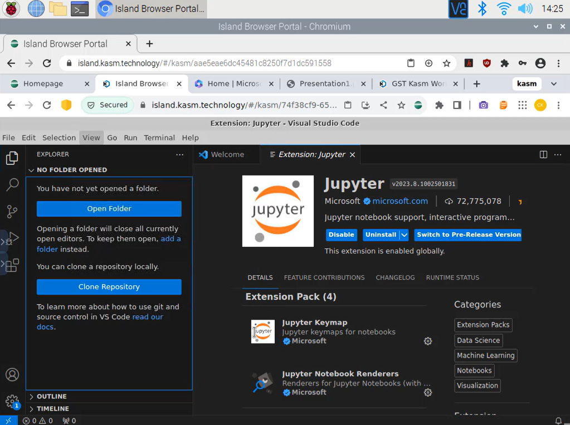570x425 pixels.
Task: Select the Machine Learning category tag
Action: (486, 355)
